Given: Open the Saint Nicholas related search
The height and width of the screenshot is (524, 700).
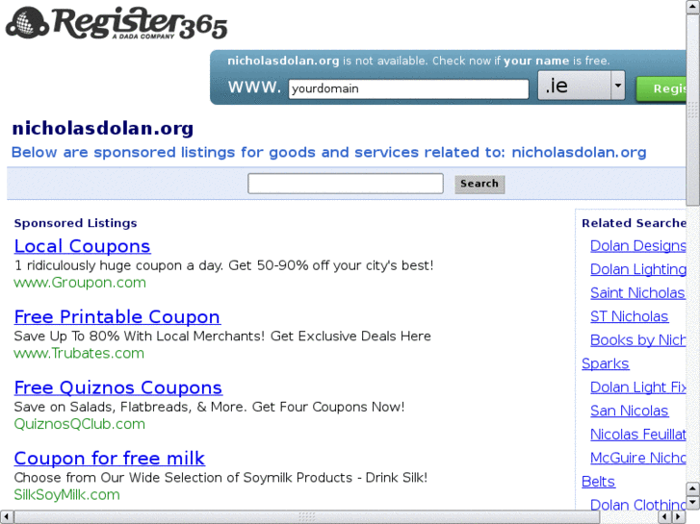Looking at the screenshot, I should point(637,293).
